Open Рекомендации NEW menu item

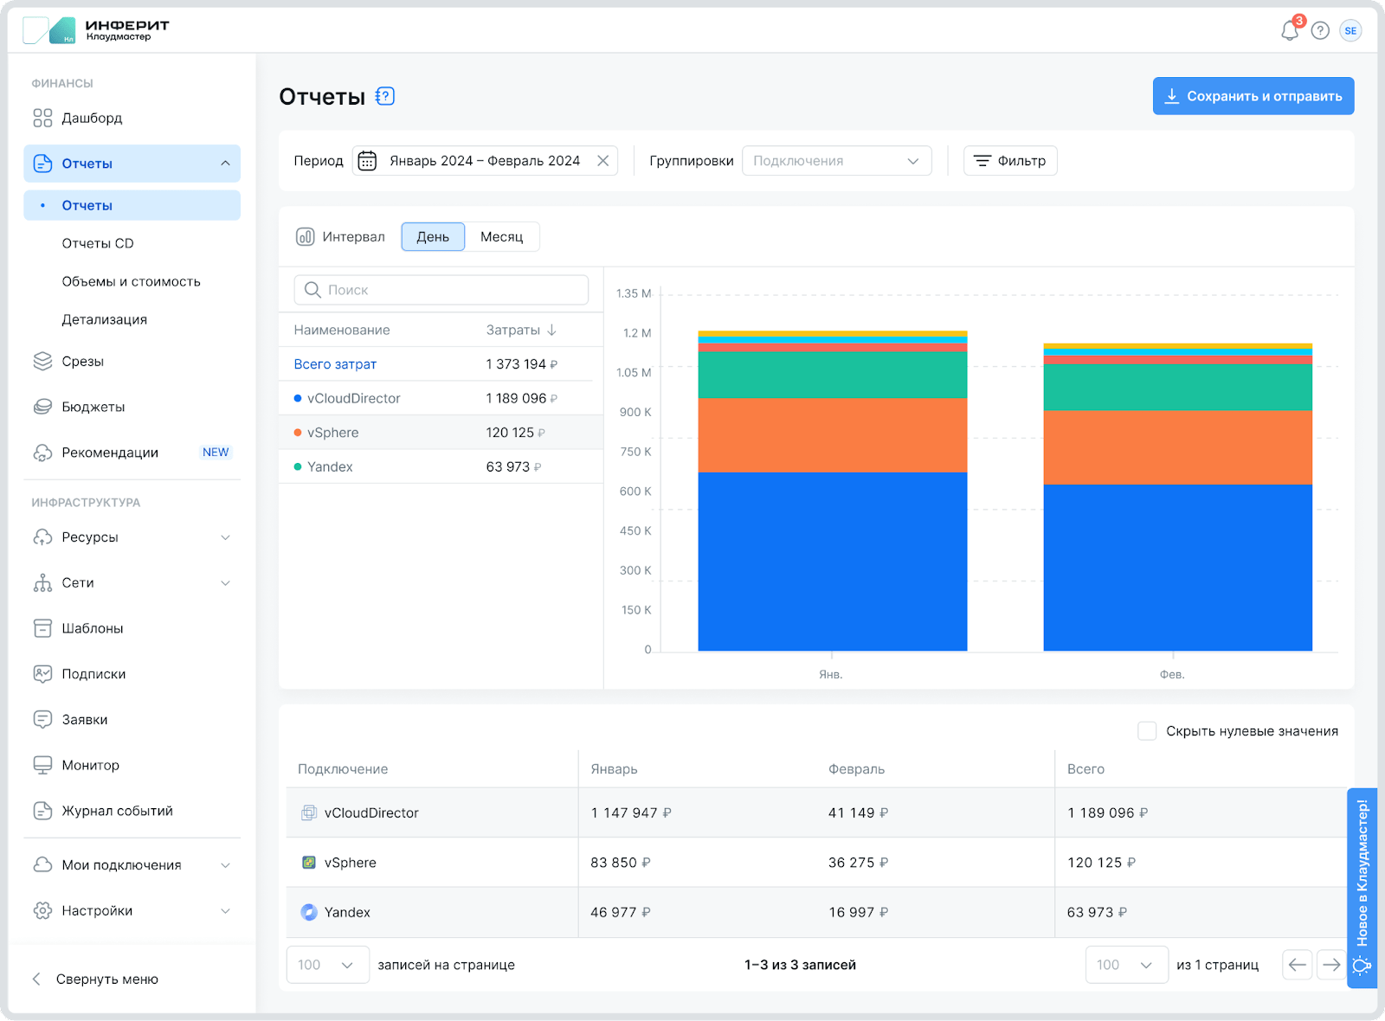[x=132, y=453]
